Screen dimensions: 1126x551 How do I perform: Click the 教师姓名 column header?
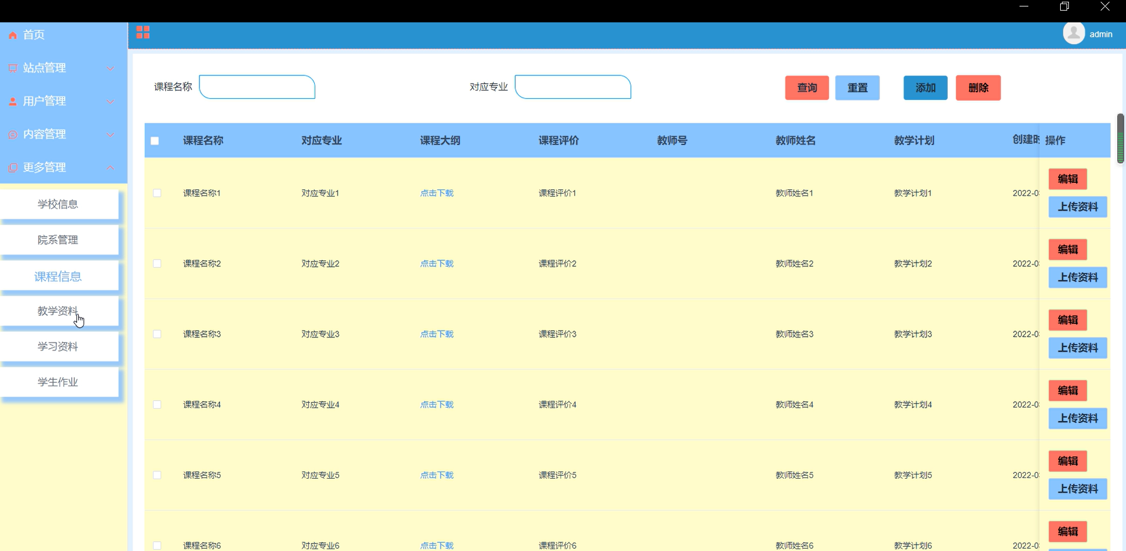click(795, 141)
